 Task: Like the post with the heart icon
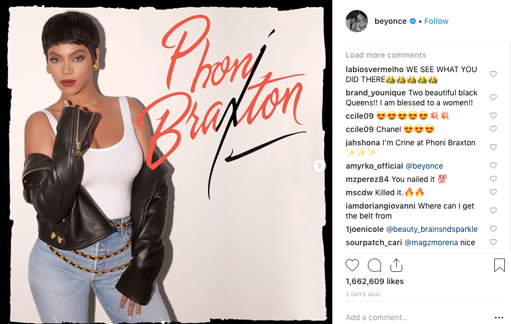(352, 265)
